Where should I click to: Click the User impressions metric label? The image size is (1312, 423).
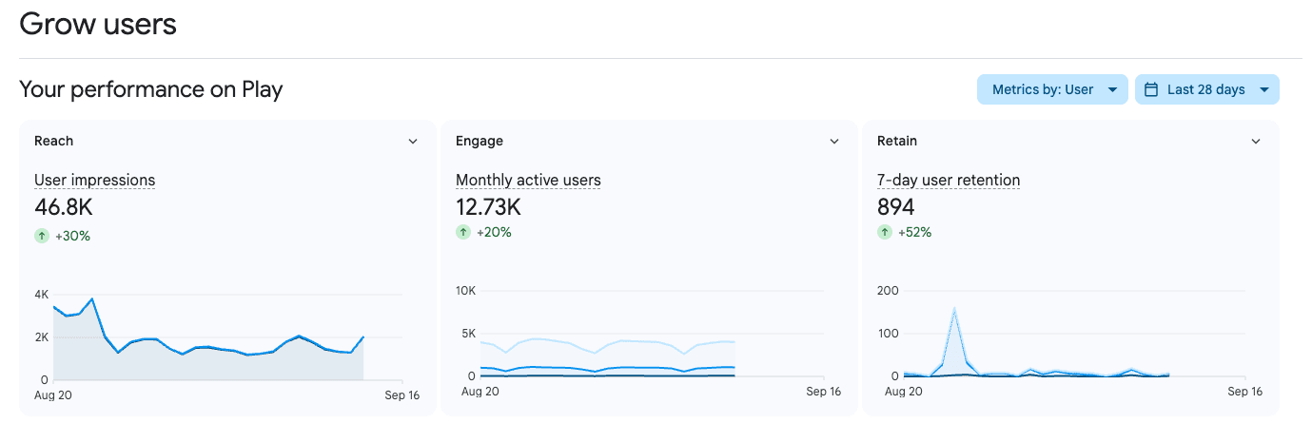coord(94,181)
